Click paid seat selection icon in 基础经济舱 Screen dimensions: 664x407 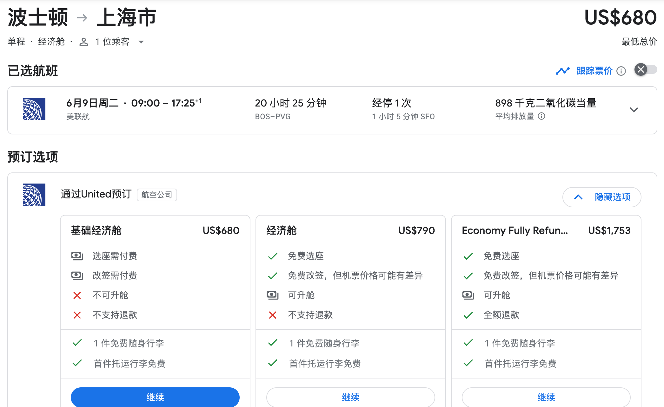click(x=77, y=256)
